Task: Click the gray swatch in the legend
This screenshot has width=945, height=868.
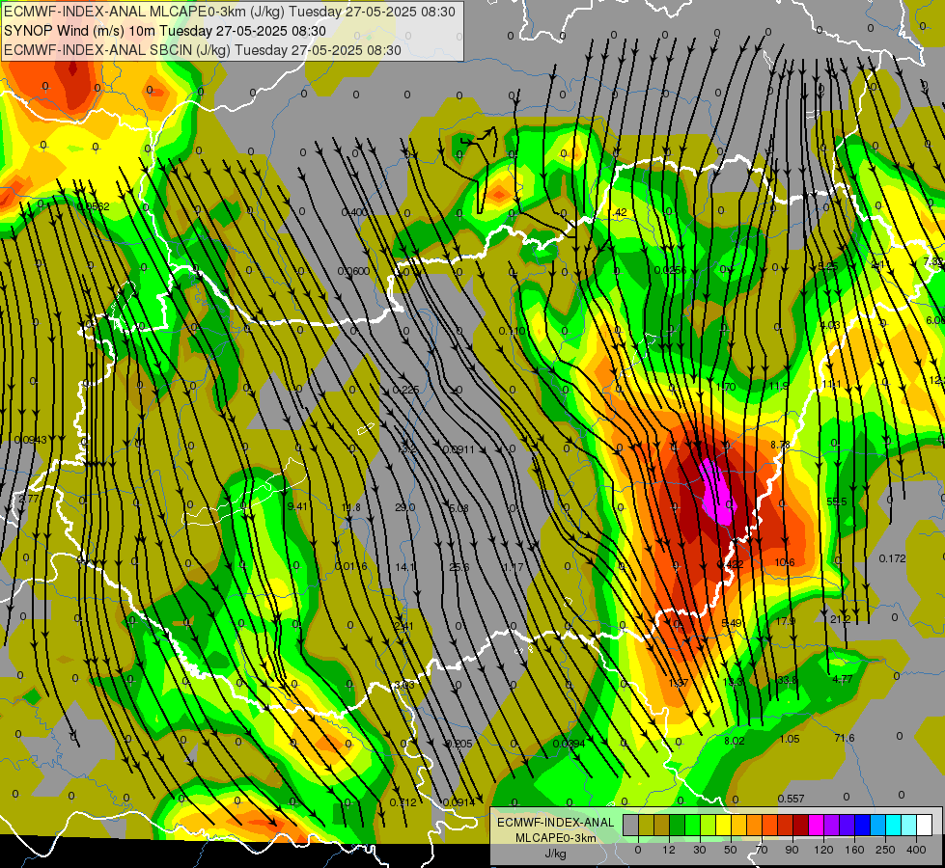Action: (631, 825)
